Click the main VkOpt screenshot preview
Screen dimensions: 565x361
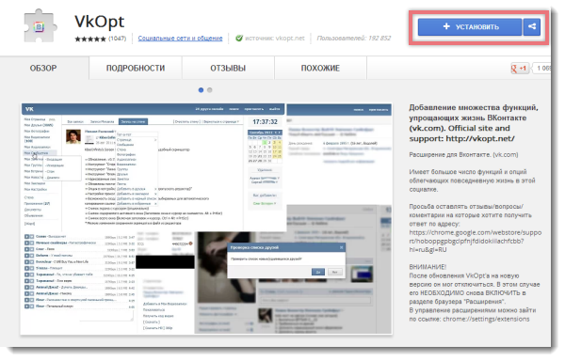[206, 219]
